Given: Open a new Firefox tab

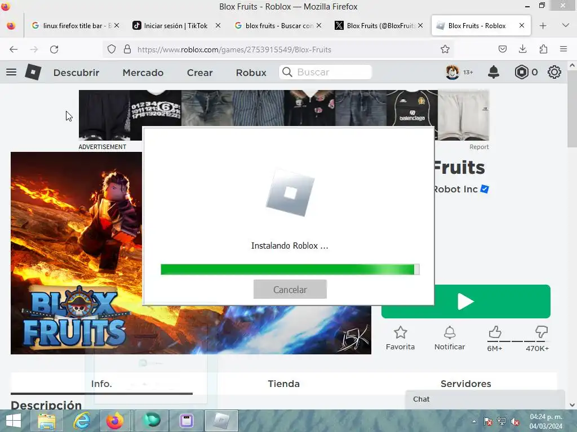Looking at the screenshot, I should tap(543, 26).
